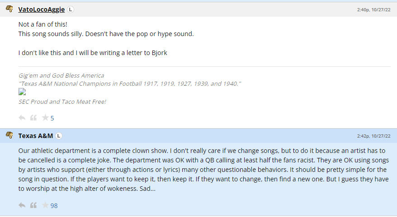The width and height of the screenshot is (397, 217).
Task: Click the avatar icon beside Texas A&M
Action: (9, 135)
